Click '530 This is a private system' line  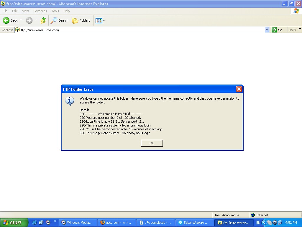tap(115, 133)
